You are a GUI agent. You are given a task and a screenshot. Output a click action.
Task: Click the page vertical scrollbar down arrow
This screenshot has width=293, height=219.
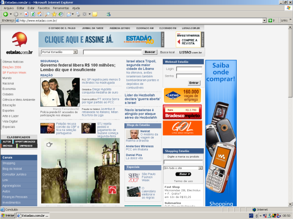(x=290, y=204)
